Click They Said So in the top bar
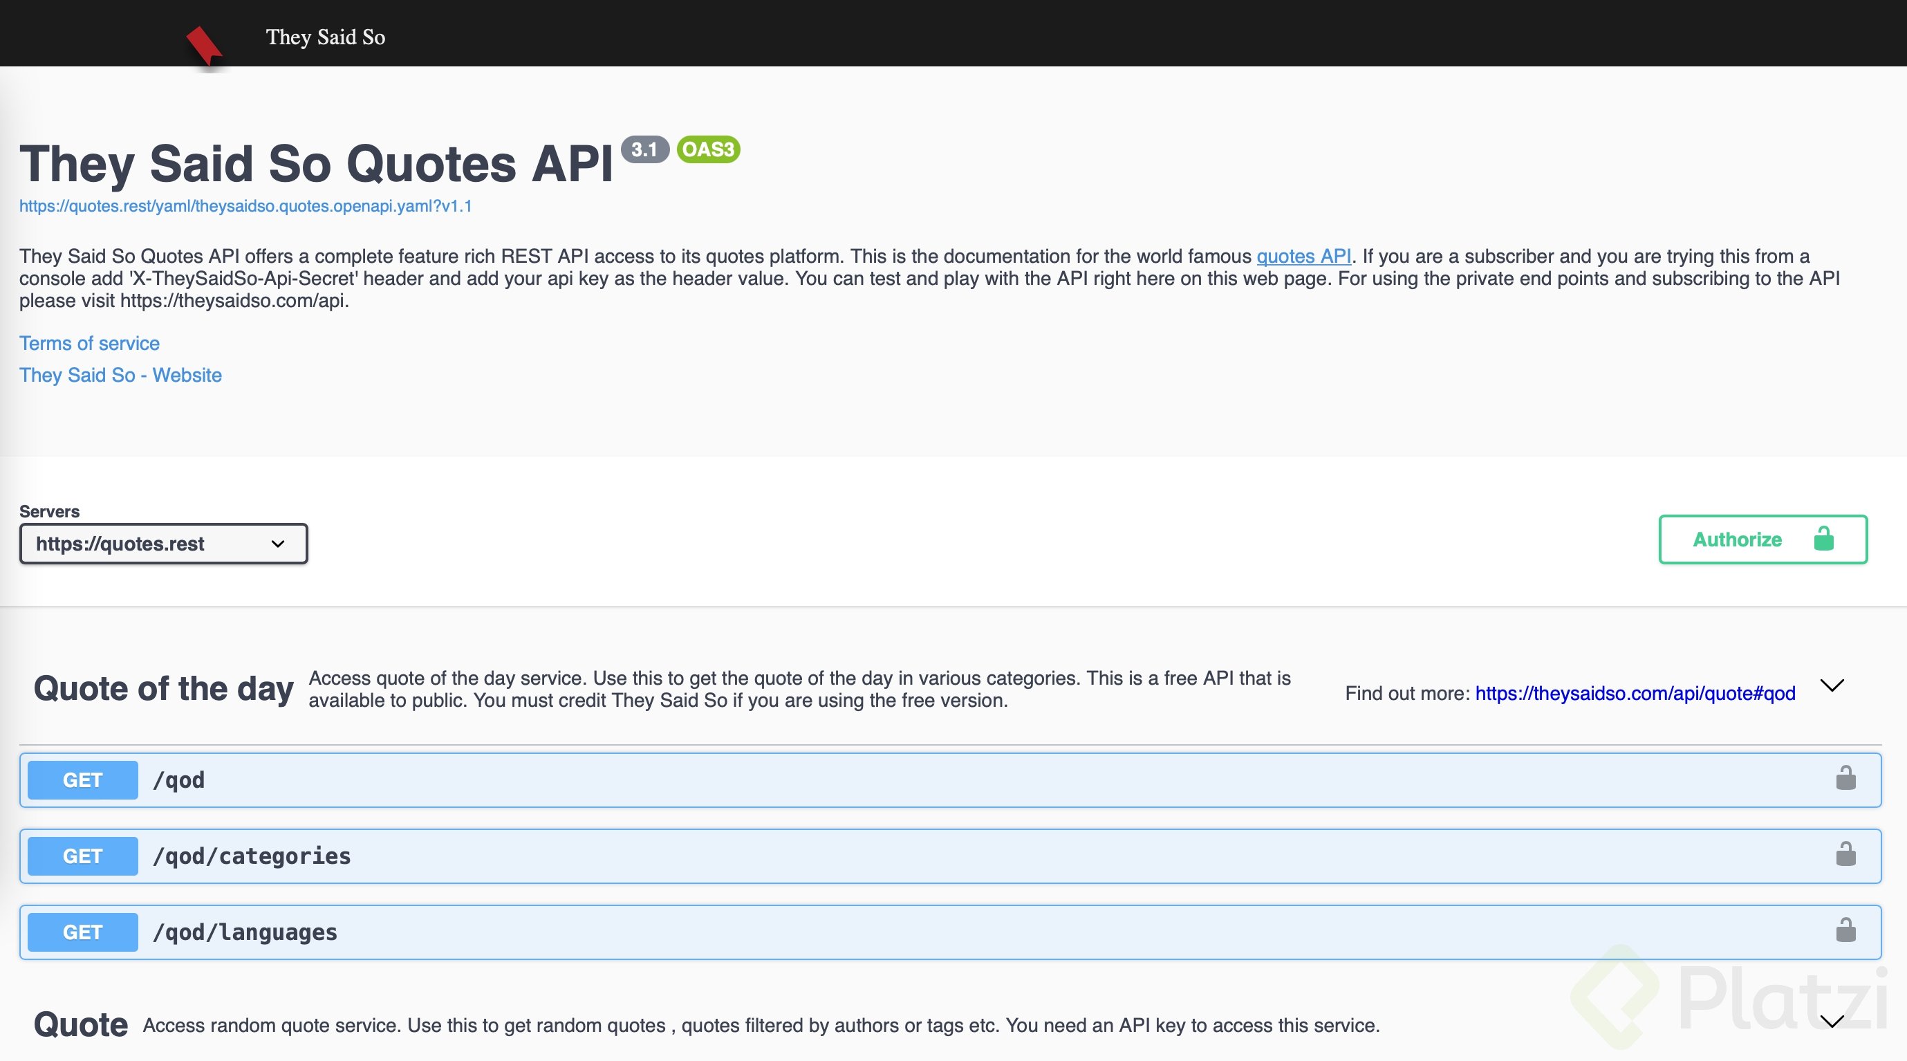This screenshot has width=1907, height=1061. point(325,37)
